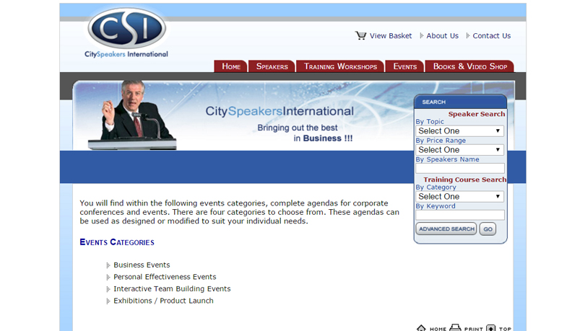585x331 pixels.
Task: Click into the By Keyword field
Action: (459, 215)
